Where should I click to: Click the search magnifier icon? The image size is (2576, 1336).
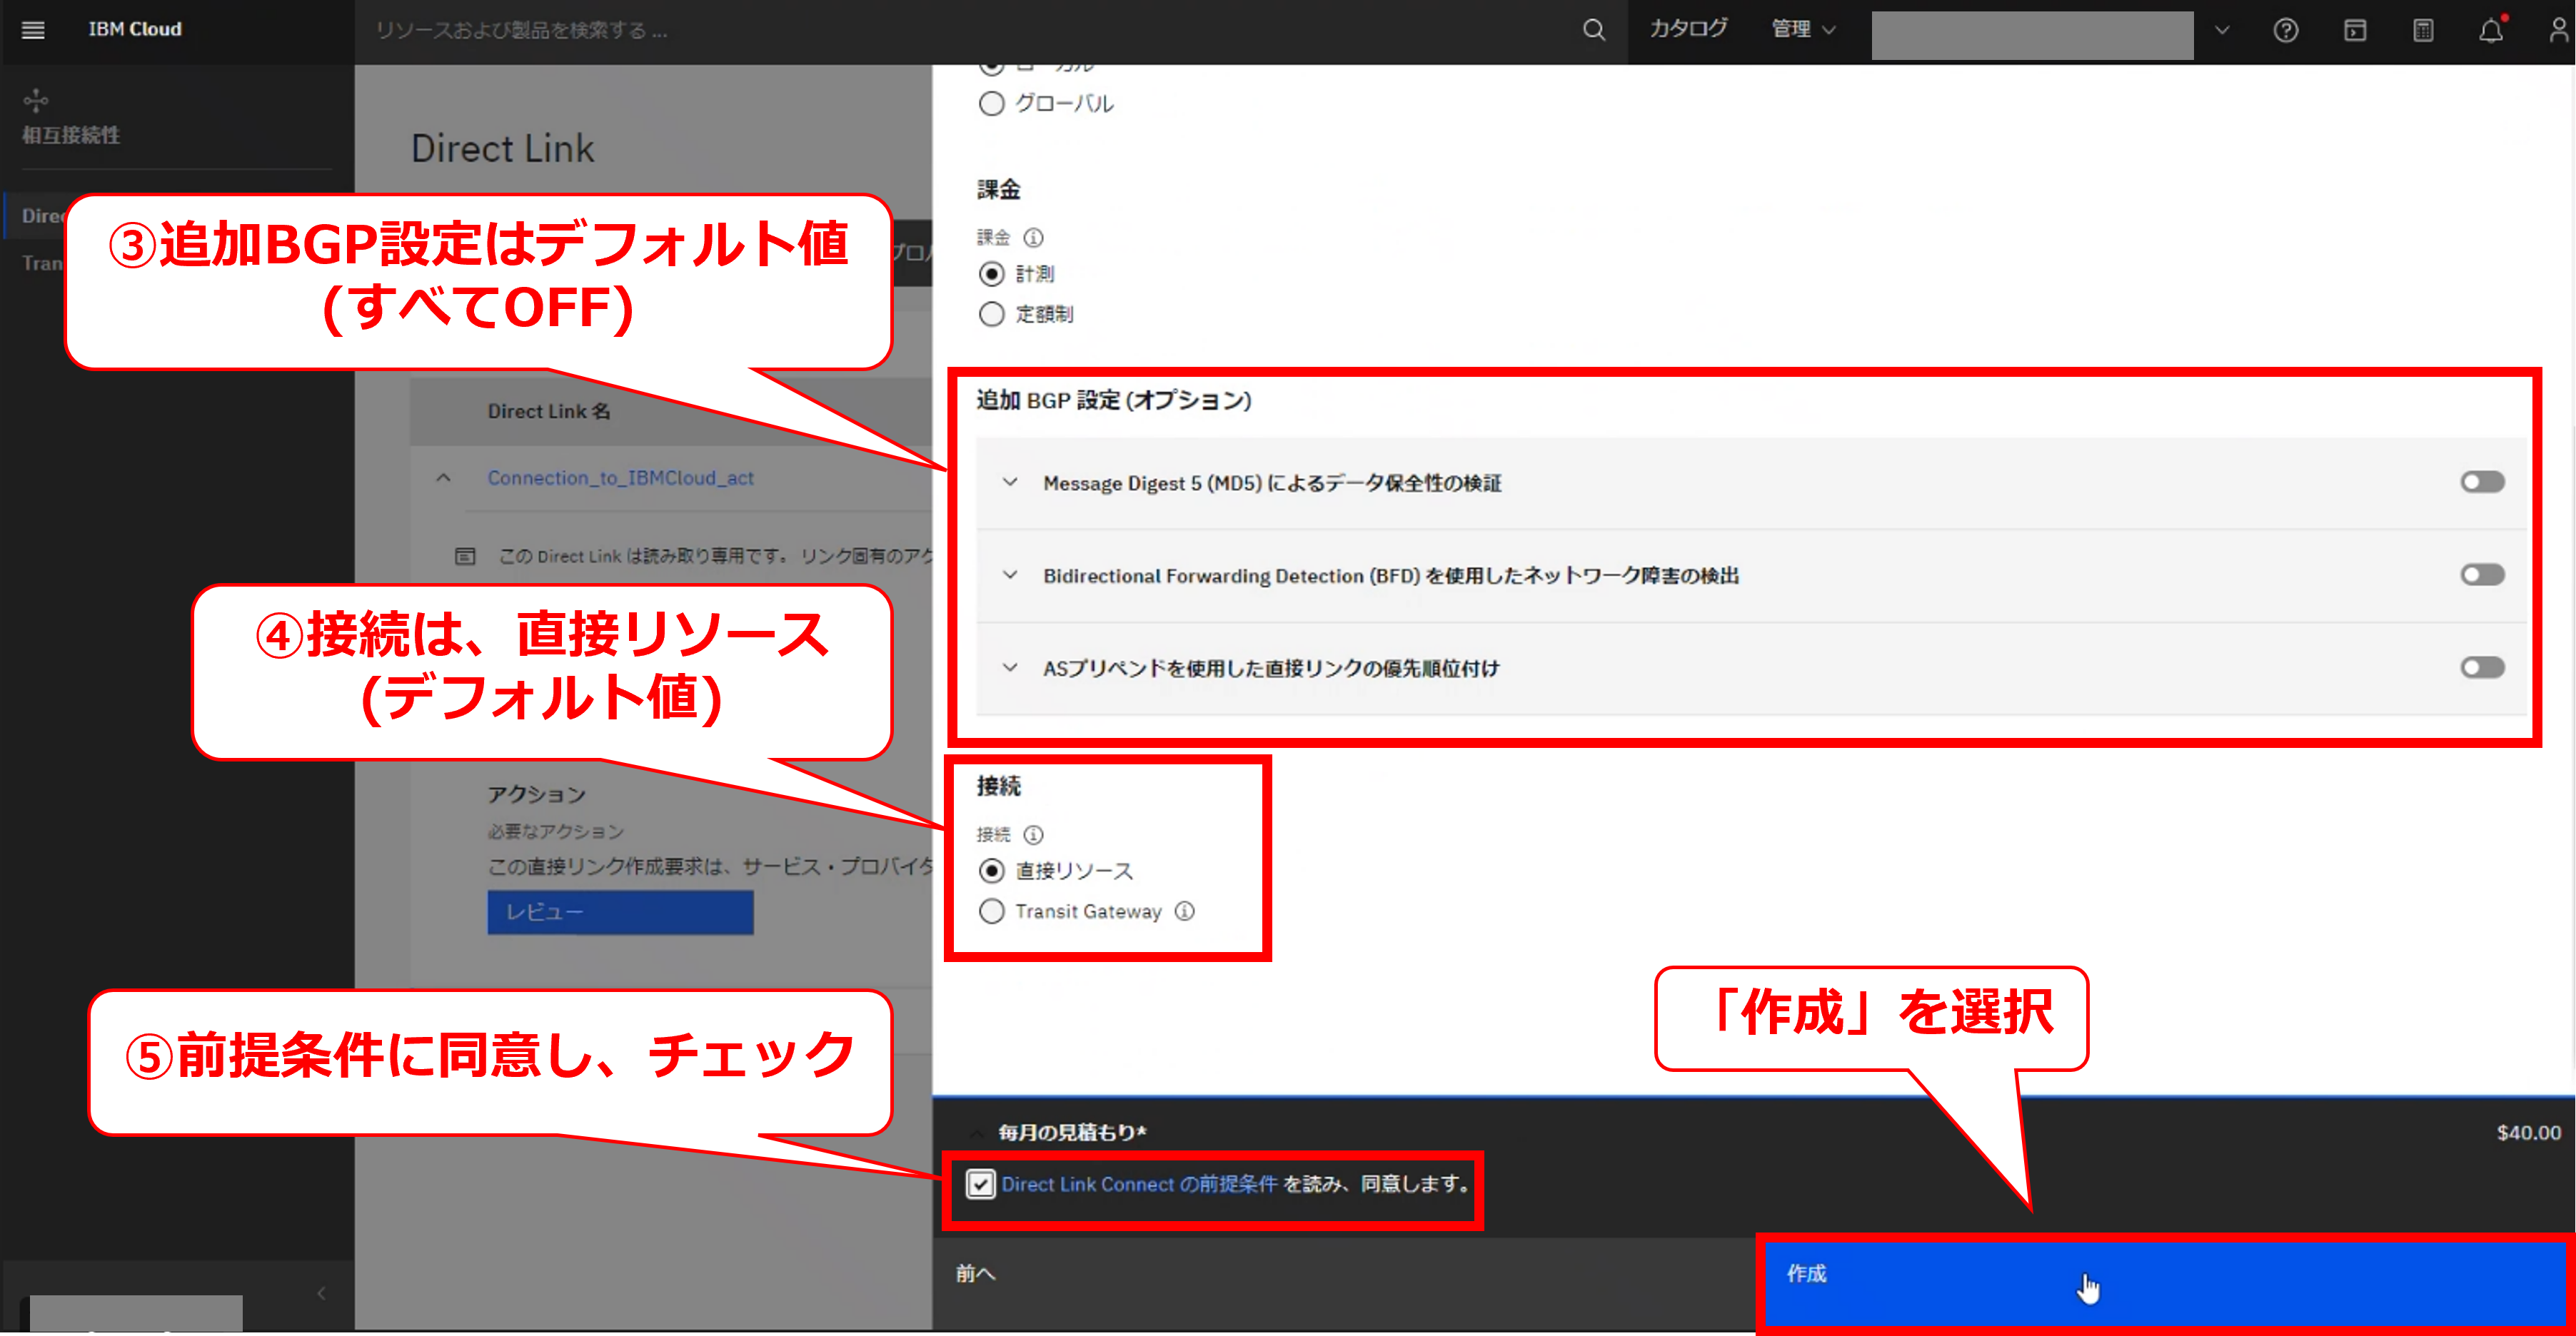(1593, 30)
